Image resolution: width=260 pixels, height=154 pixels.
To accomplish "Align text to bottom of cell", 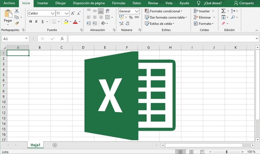I will [x=101, y=11].
